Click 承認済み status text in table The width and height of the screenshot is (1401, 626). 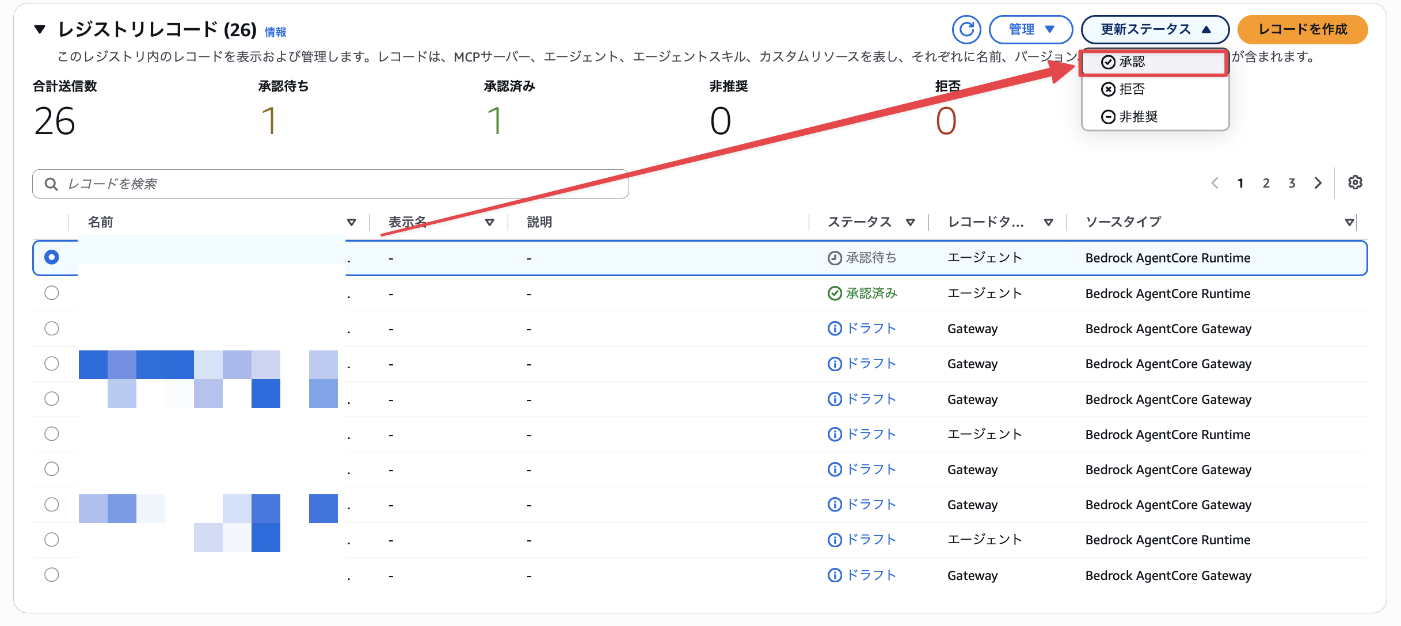871,293
